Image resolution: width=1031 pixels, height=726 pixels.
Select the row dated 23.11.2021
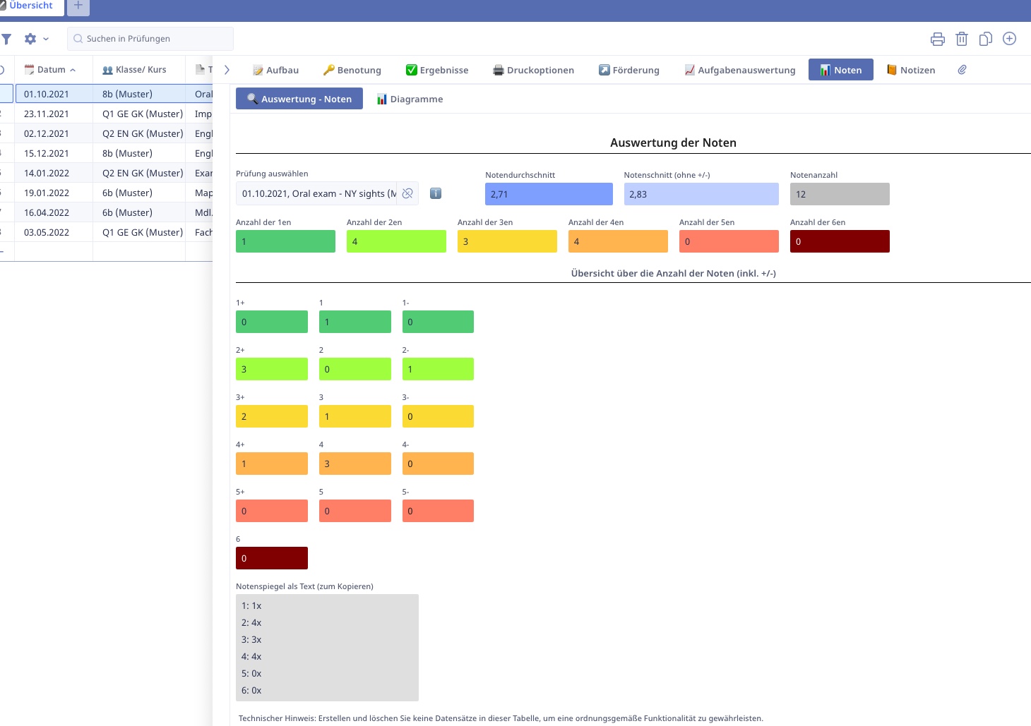click(106, 114)
